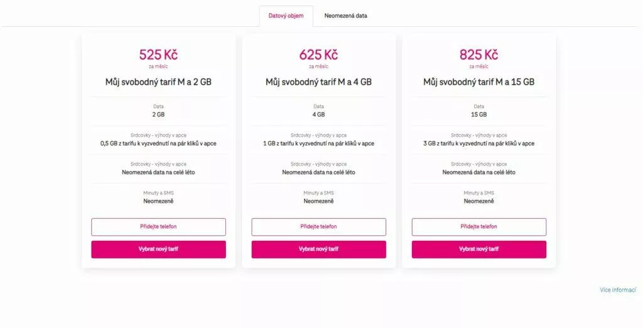Click Přidejte telefon for the 625 Kč plan

[x=318, y=226]
